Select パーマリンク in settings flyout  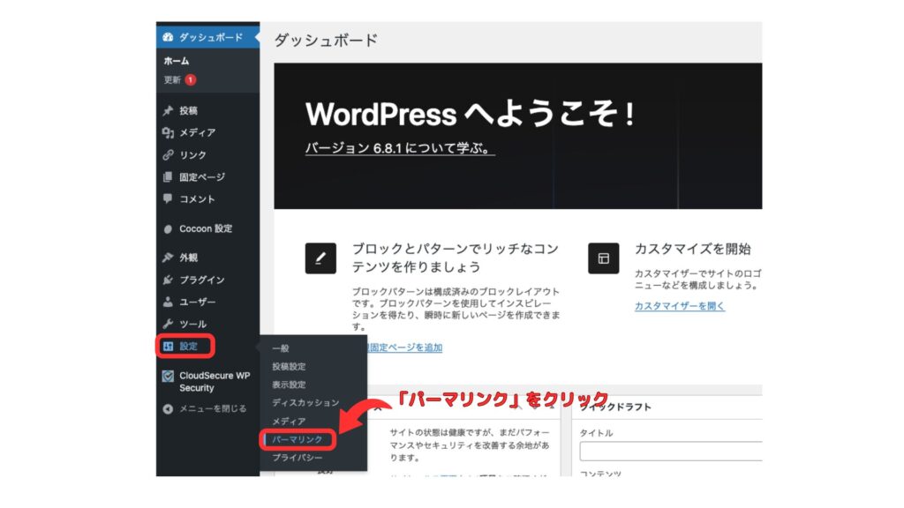click(298, 439)
